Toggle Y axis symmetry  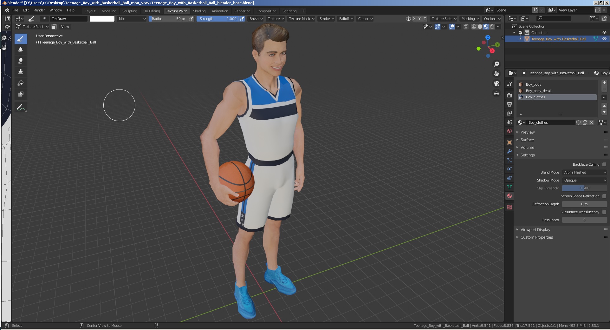[x=419, y=19]
